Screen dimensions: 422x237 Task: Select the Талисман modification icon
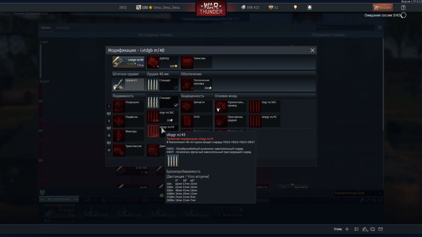coord(187,62)
